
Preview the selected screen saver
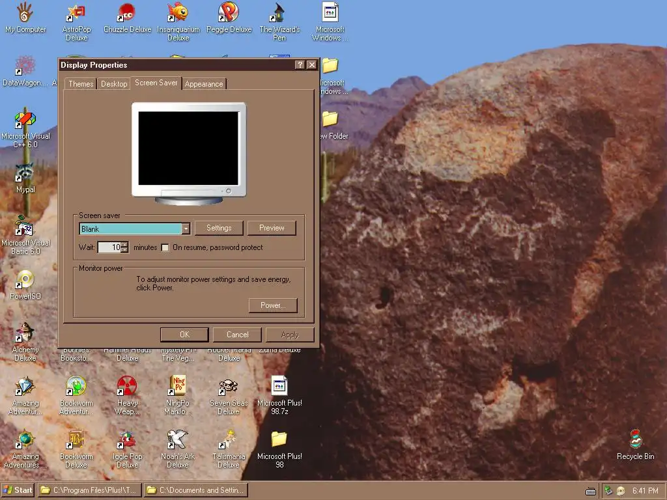pyautogui.click(x=272, y=228)
